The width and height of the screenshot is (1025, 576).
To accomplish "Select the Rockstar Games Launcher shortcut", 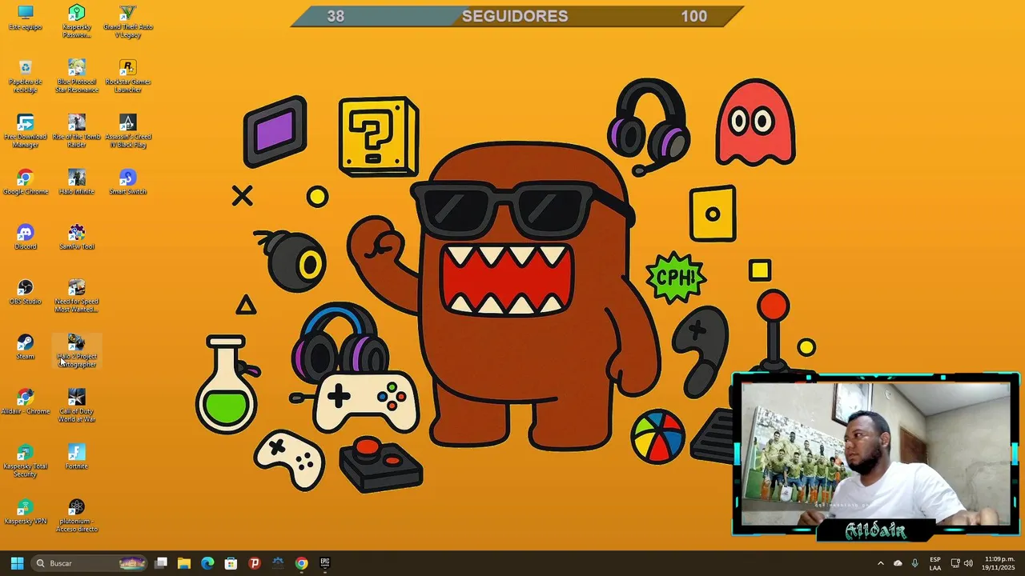I will (127, 76).
